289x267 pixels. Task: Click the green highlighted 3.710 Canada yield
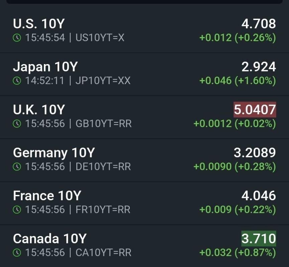(x=259, y=239)
